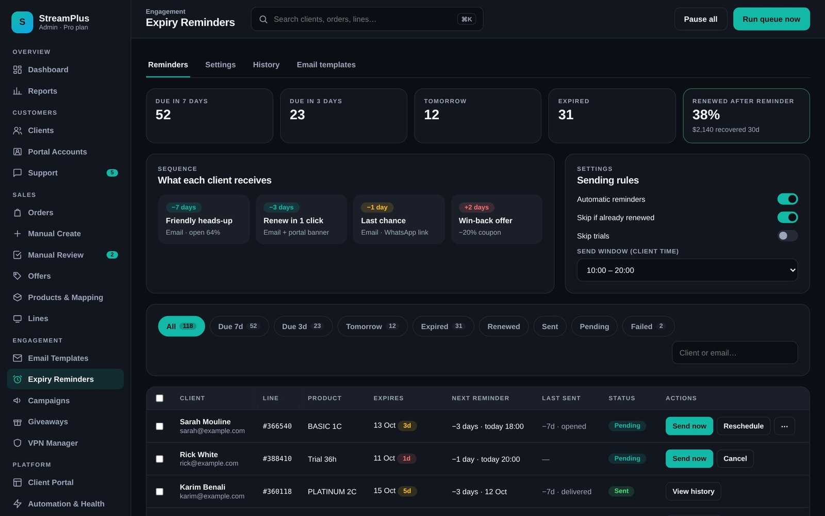The width and height of the screenshot is (825, 516).
Task: Click the Run queue now button
Action: (771, 19)
